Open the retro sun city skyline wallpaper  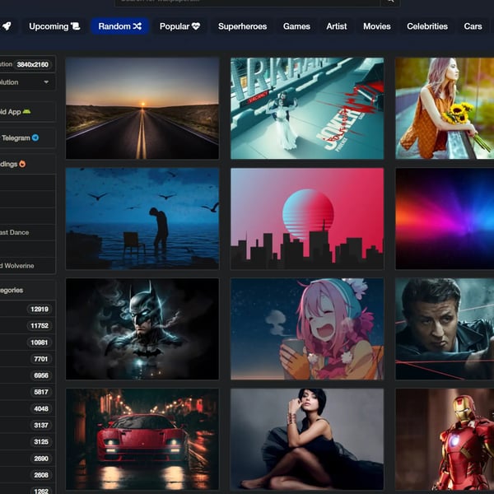[x=307, y=218]
